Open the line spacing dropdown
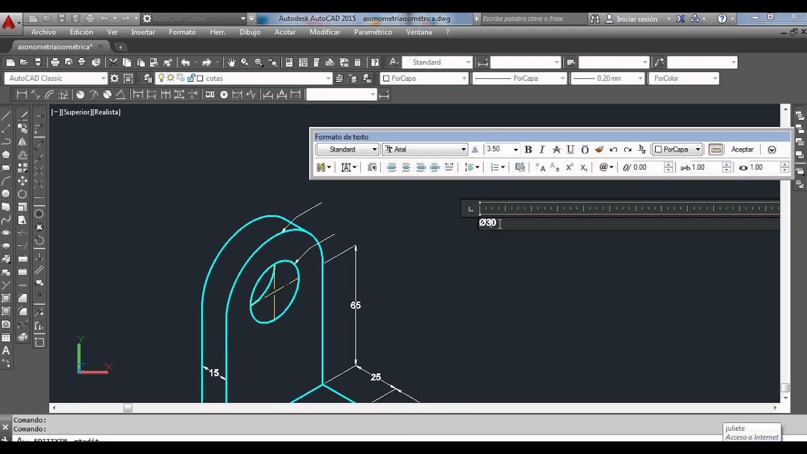 pyautogui.click(x=472, y=167)
